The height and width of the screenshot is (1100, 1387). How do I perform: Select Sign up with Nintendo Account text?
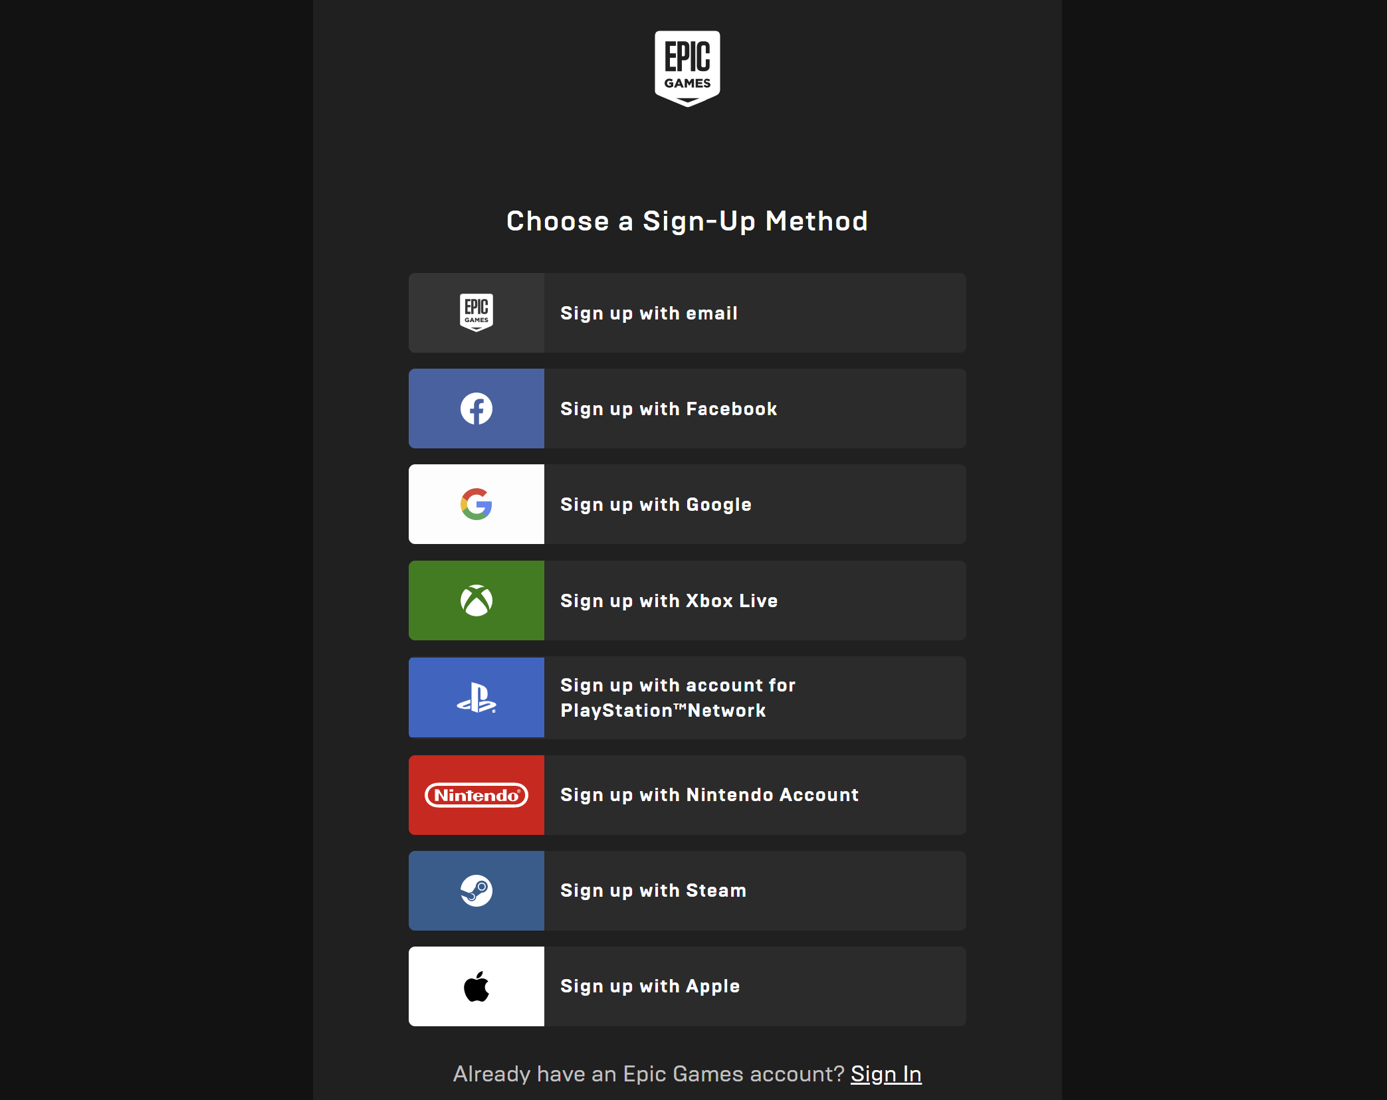click(x=710, y=795)
